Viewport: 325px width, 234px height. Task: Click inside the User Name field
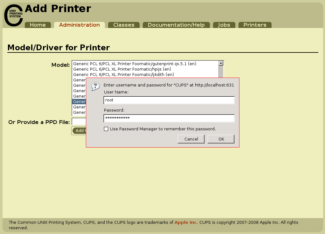(169, 100)
